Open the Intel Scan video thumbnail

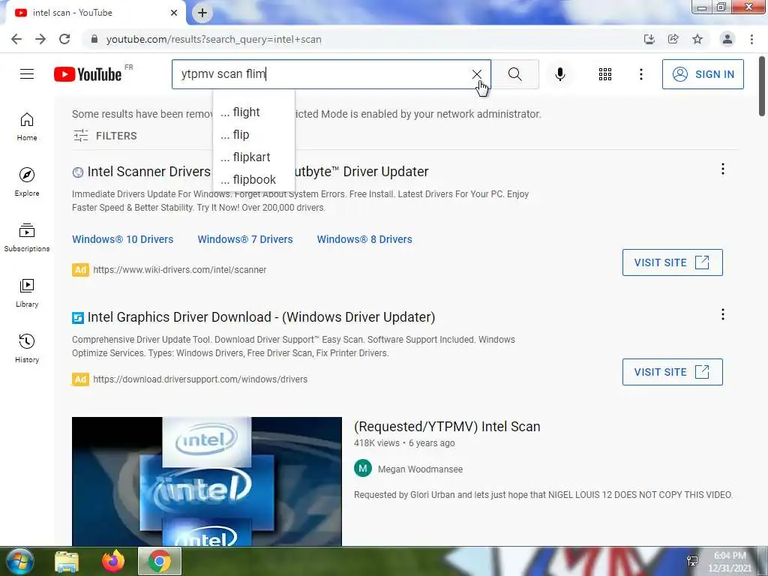[x=207, y=481]
